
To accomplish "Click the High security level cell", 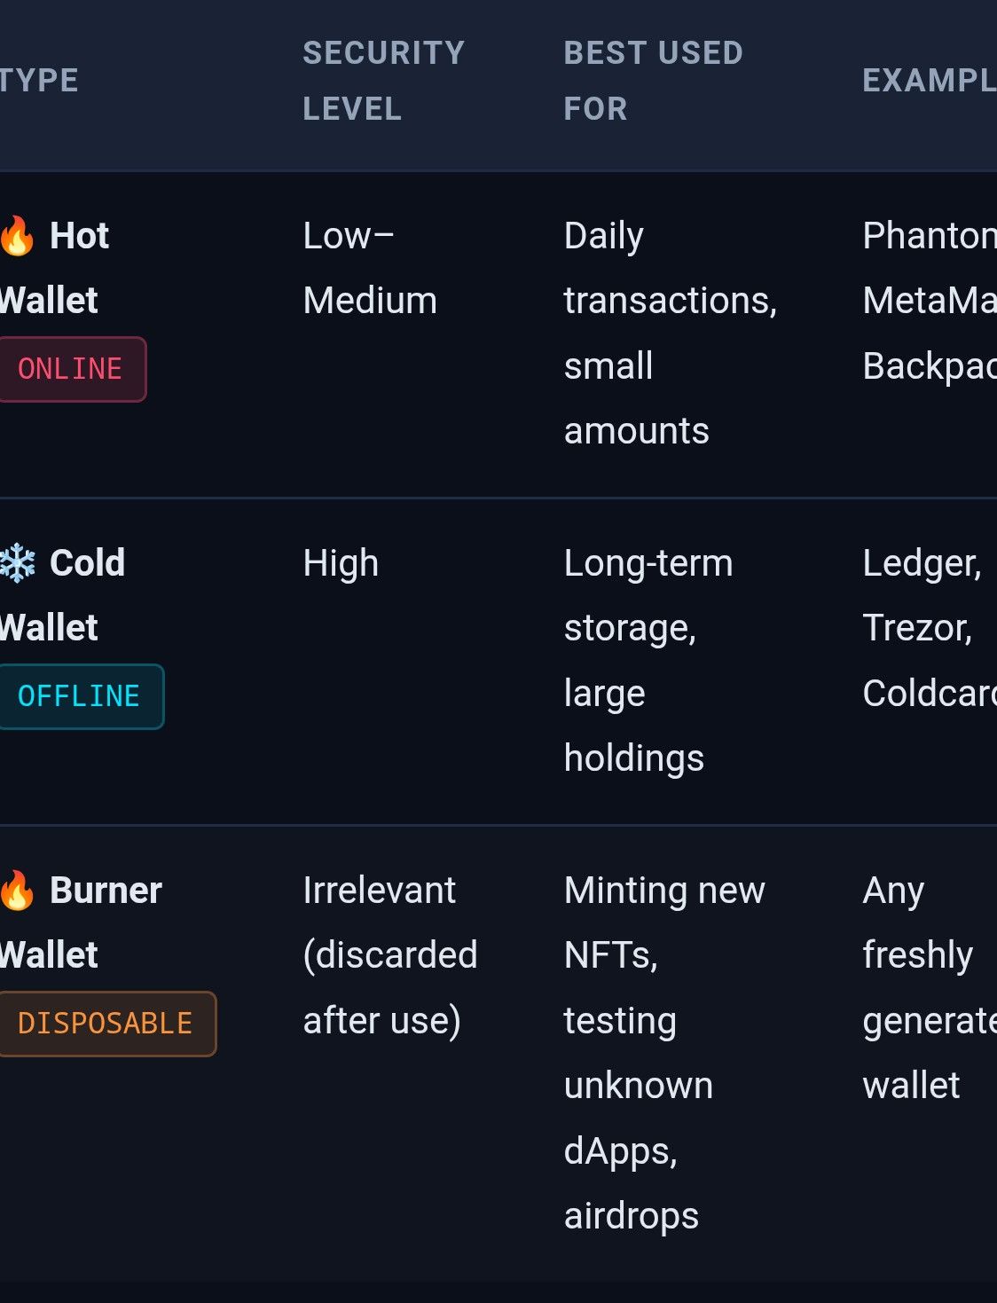I will point(341,563).
